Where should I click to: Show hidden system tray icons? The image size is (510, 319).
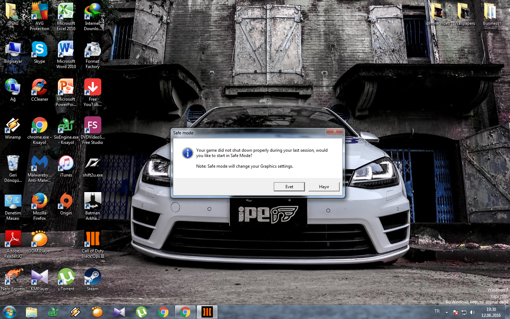point(447,312)
